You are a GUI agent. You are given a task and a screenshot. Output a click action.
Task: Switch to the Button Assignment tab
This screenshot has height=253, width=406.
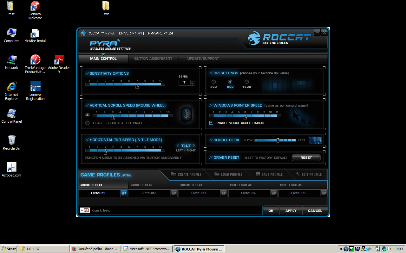153,59
